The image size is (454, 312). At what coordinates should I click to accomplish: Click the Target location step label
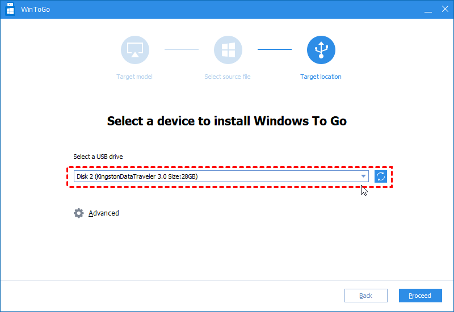click(x=321, y=77)
